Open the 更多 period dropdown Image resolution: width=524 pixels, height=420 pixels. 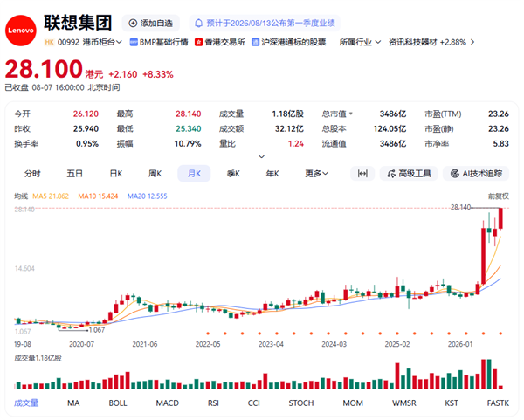(x=316, y=174)
